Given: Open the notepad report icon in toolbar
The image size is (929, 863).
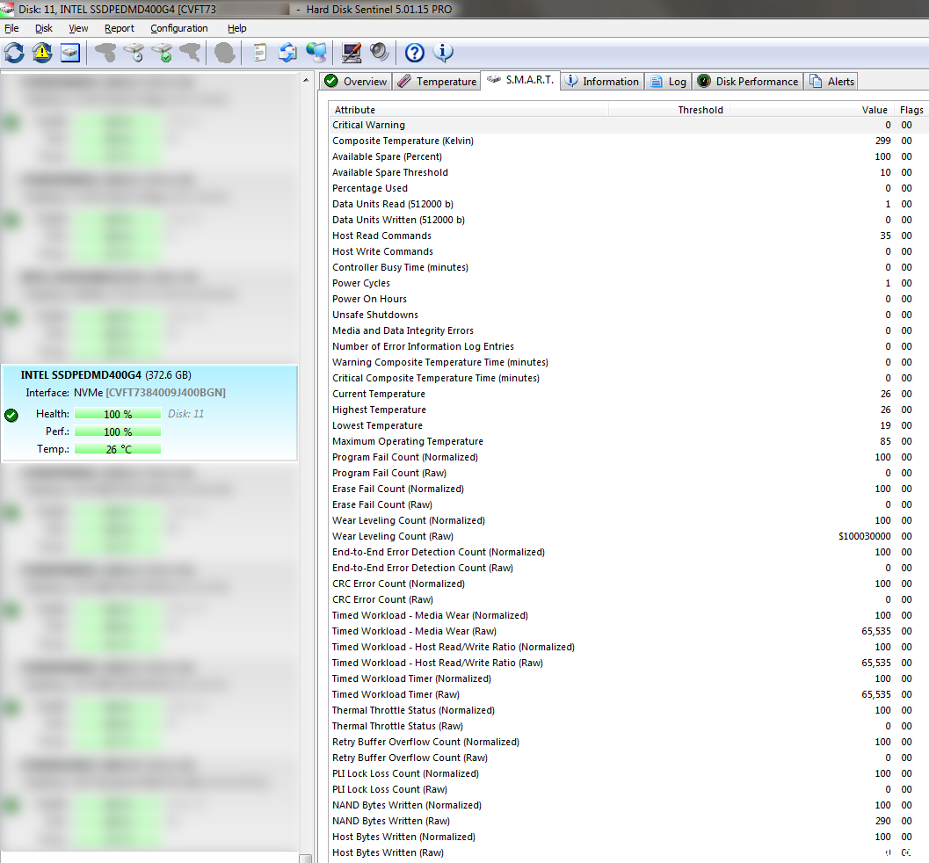Looking at the screenshot, I should click(259, 53).
